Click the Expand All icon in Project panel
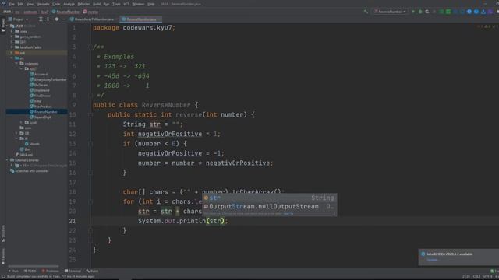499x280 pixels. (41, 19)
